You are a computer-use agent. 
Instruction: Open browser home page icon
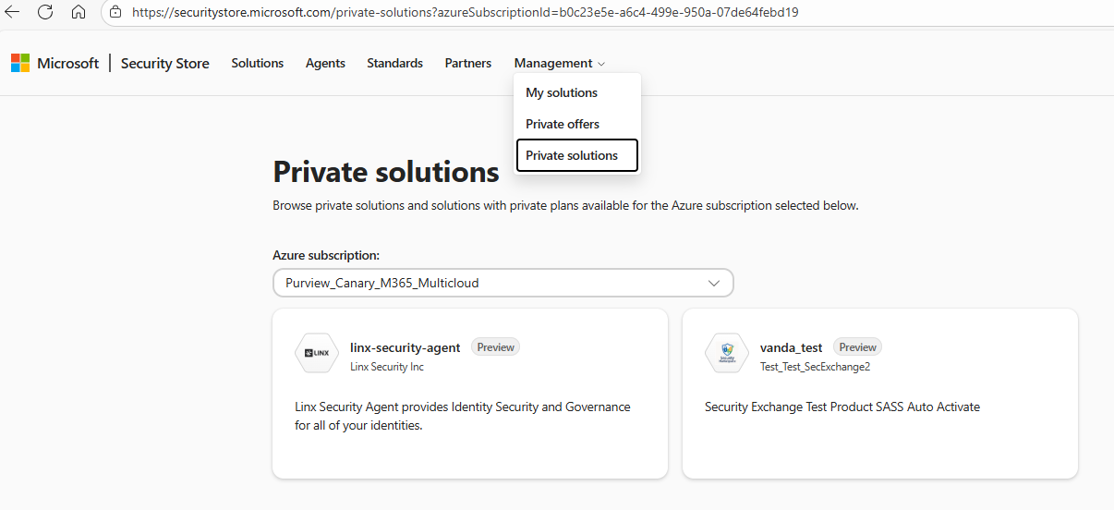[79, 12]
